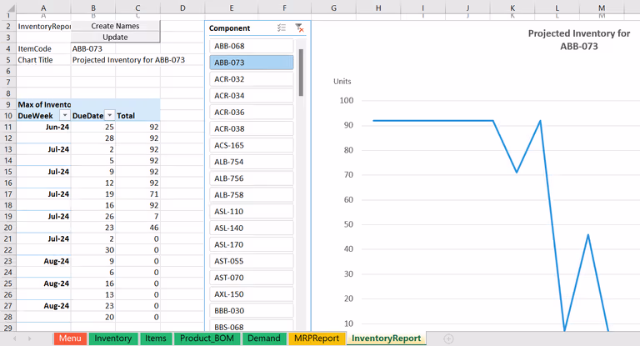This screenshot has width=640, height=346.
Task: Select column A header
Action: click(43, 8)
